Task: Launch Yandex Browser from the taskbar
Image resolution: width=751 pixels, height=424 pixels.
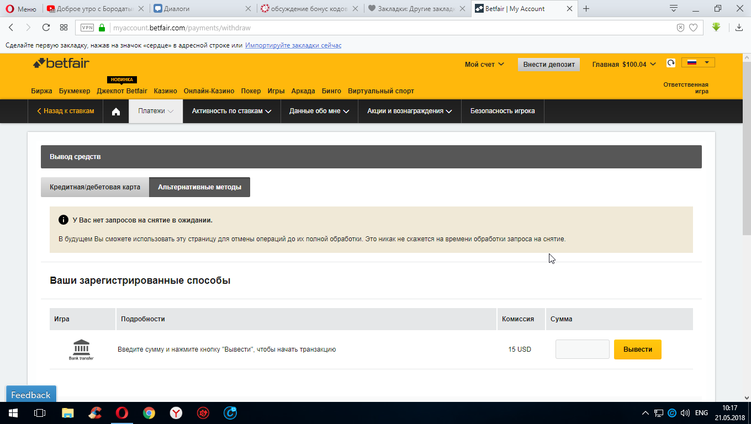Action: (177, 412)
